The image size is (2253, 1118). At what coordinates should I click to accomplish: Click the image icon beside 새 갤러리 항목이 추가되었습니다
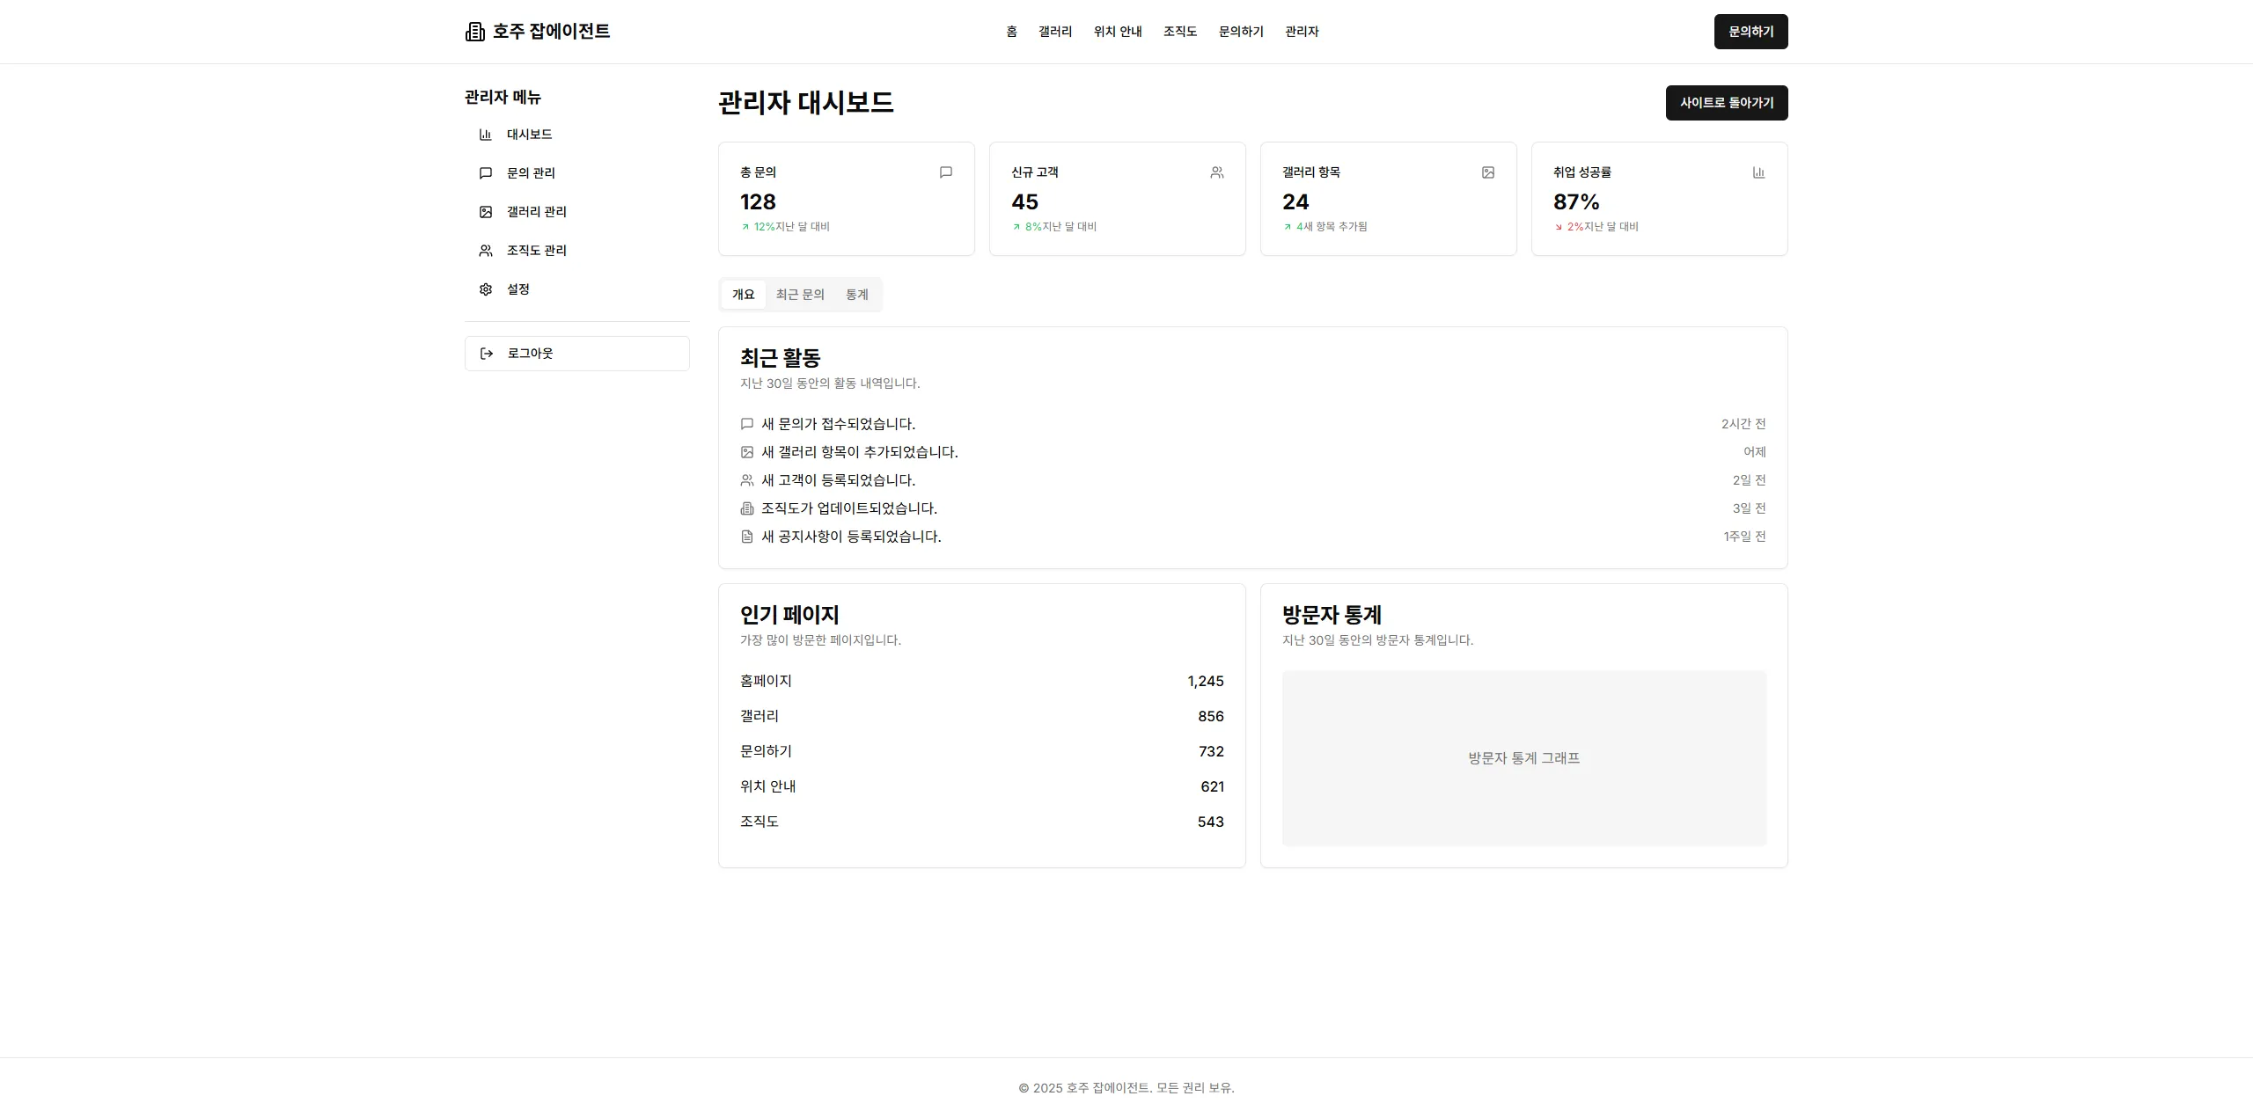pos(747,452)
